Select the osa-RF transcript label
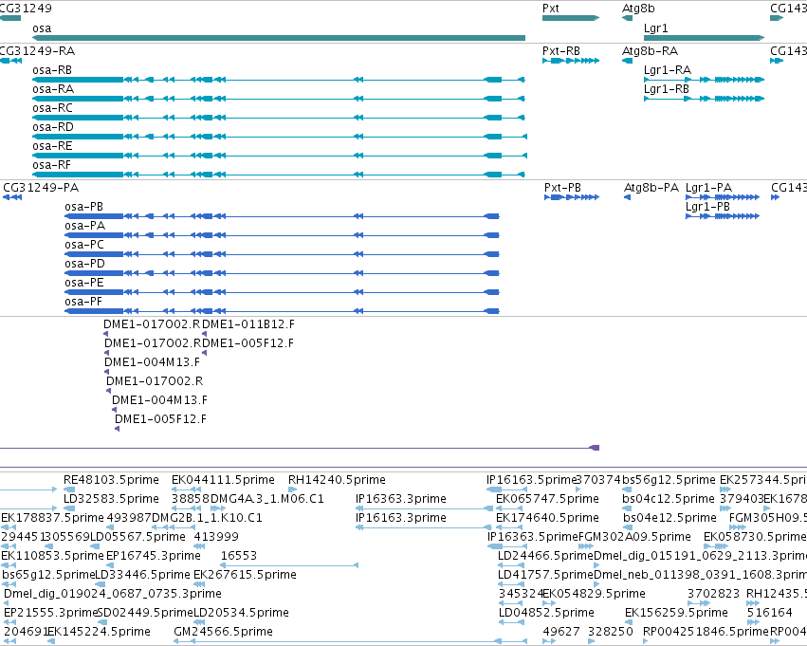This screenshot has width=807, height=646. [x=51, y=165]
